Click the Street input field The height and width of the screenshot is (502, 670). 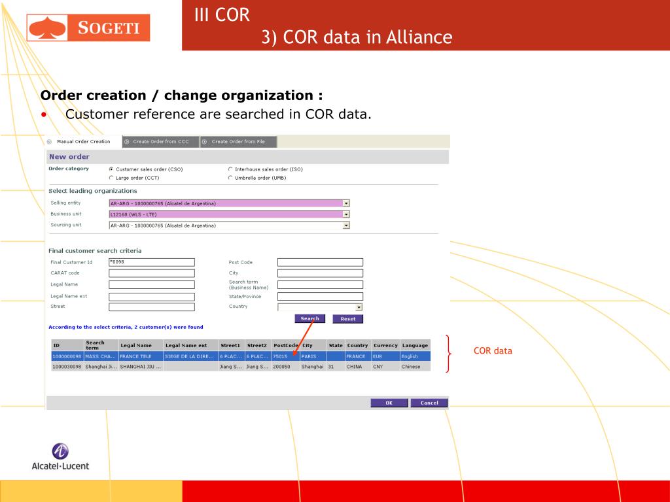pyautogui.click(x=152, y=307)
